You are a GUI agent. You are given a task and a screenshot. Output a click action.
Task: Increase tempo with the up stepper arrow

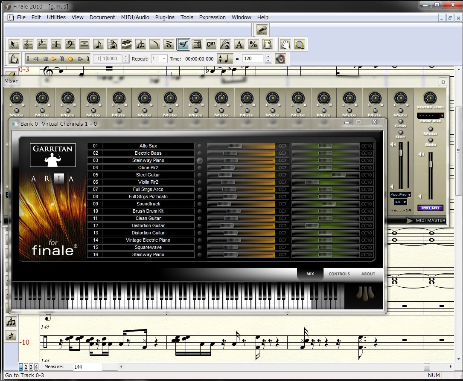pos(268,57)
